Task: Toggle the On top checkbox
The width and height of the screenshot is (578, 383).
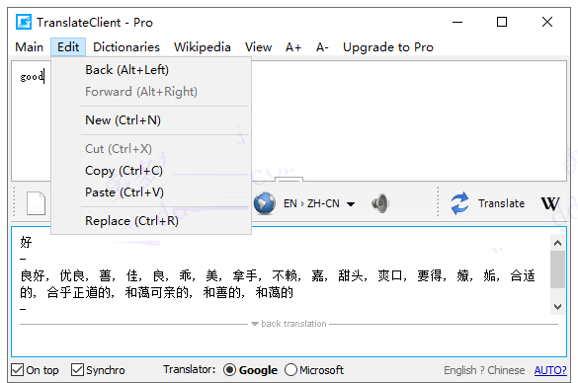Action: point(18,370)
